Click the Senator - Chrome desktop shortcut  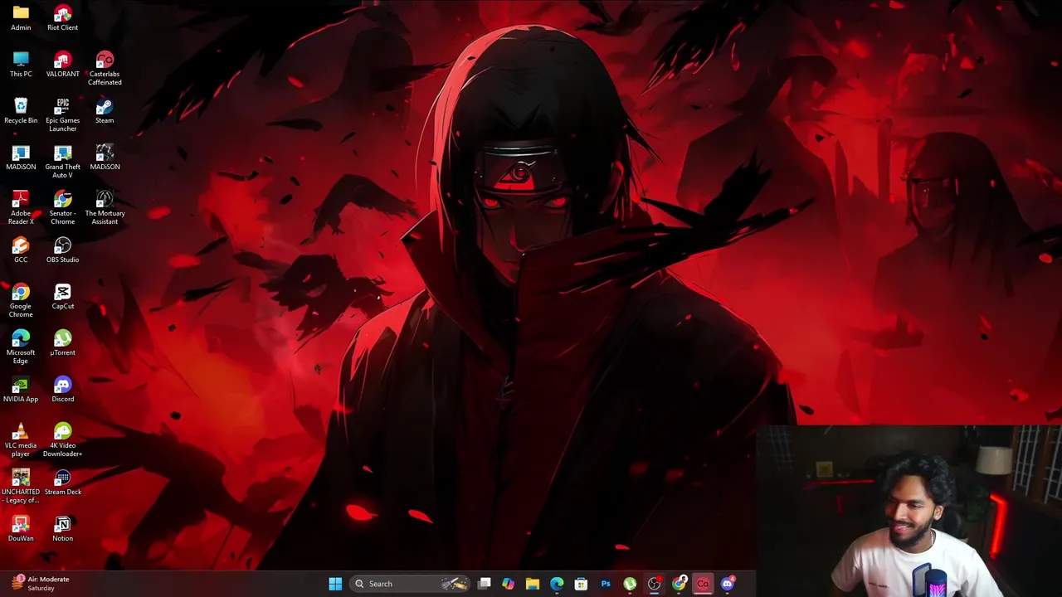point(62,207)
